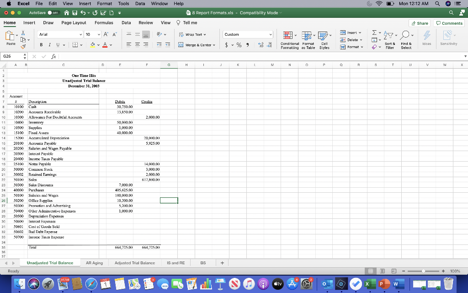Open the Formulas ribbon tab
Image resolution: width=468 pixels, height=293 pixels.
[104, 23]
